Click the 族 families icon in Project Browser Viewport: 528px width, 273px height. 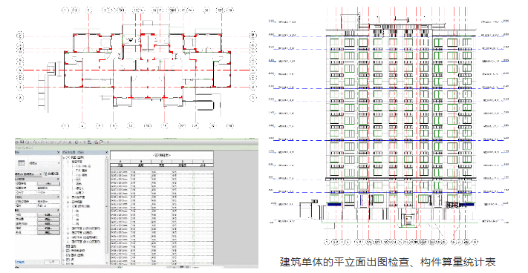(68, 260)
